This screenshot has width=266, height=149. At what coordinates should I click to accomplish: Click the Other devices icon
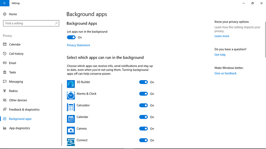point(5,100)
